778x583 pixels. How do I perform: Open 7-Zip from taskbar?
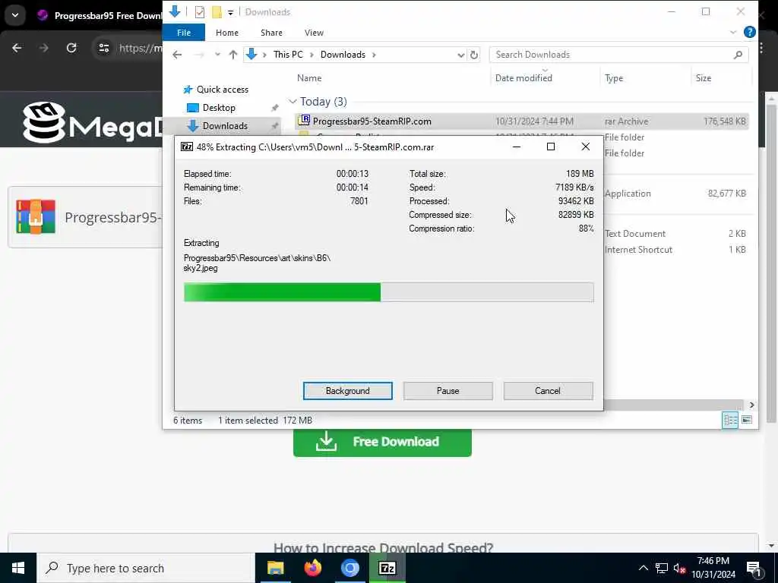(387, 568)
